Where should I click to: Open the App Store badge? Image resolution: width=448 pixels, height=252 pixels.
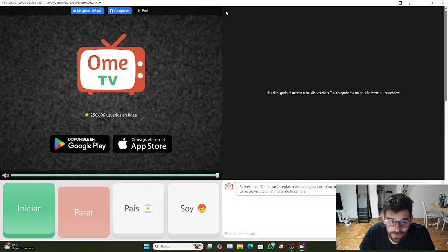coord(142,144)
